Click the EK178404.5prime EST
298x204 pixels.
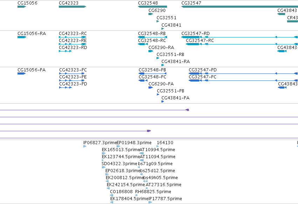point(112,202)
